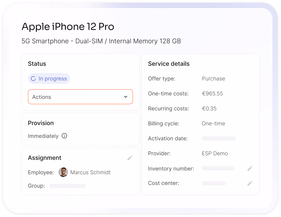Click the One-time billing cycle value
281x217 pixels.
[213, 123]
